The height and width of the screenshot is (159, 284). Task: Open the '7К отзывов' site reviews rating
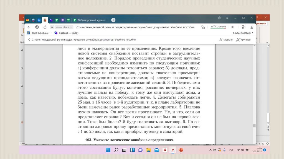218,27
